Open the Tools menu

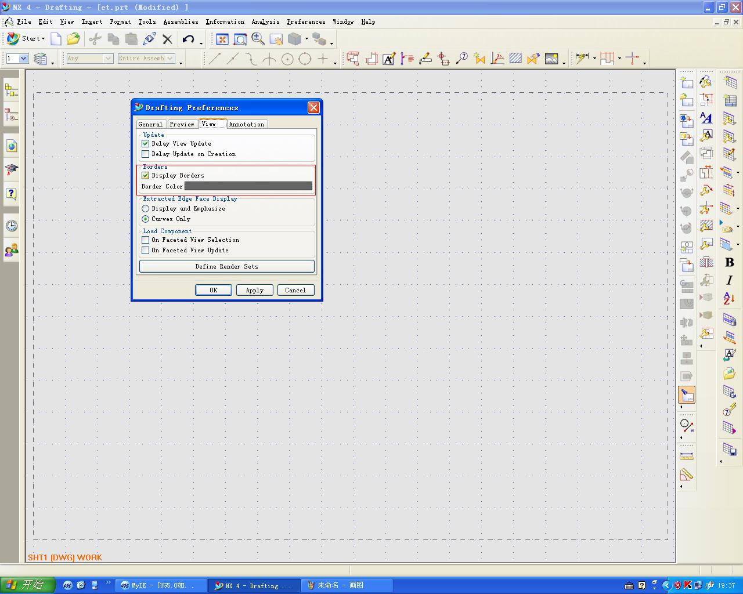tap(147, 22)
